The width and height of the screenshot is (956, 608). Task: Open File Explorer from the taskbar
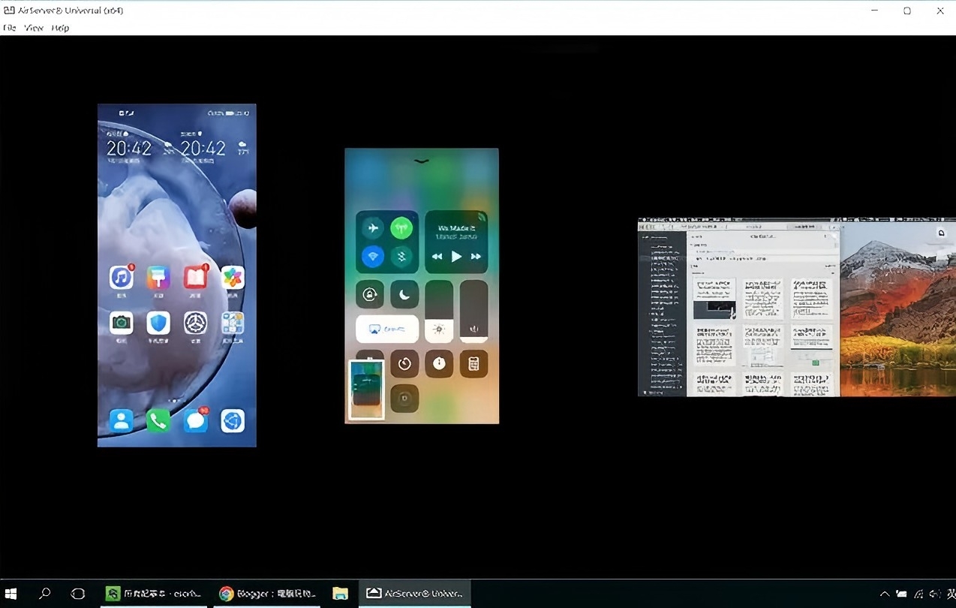pyautogui.click(x=340, y=593)
